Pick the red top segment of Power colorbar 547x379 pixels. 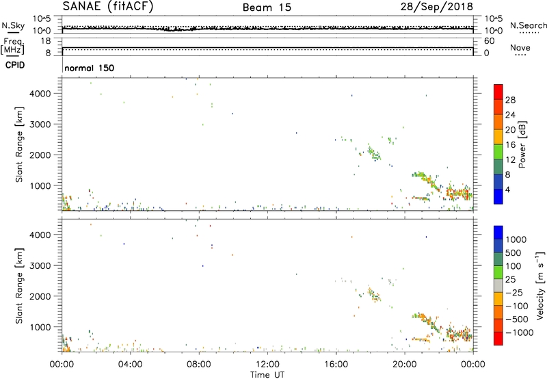click(498, 92)
